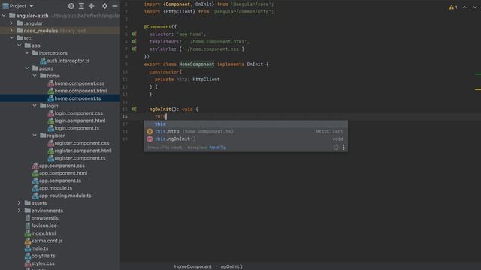Collapse the interceptors folder
Viewport: 481px width, 270px height.
coord(27,53)
